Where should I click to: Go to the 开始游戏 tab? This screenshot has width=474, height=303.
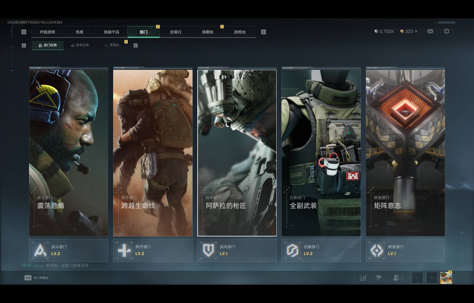pos(47,32)
